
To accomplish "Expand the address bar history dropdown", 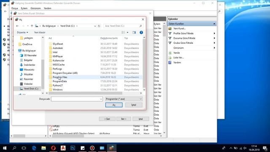I will click(95, 26).
